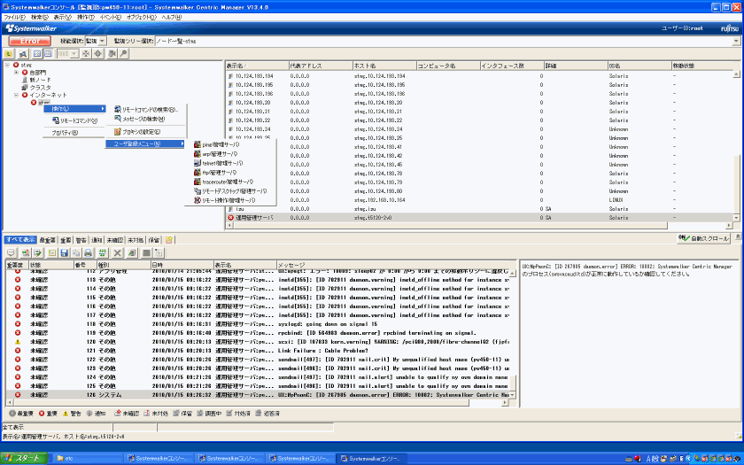Viewport: 744px width, 465px height.
Task: Click the crosshair center toolbar icon
Action: [x=98, y=54]
